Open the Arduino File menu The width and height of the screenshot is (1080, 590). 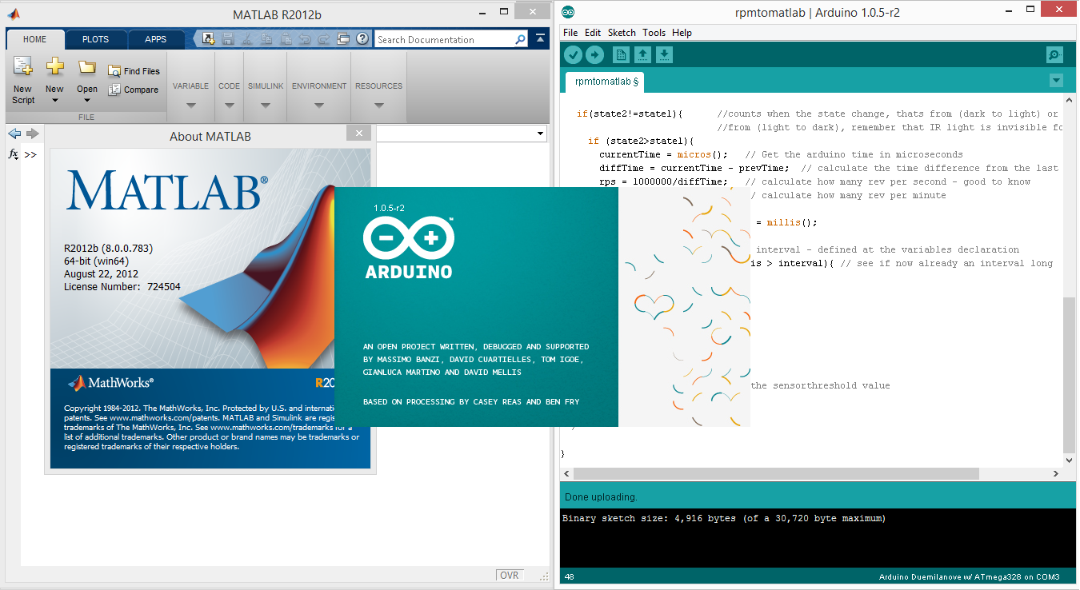[570, 33]
